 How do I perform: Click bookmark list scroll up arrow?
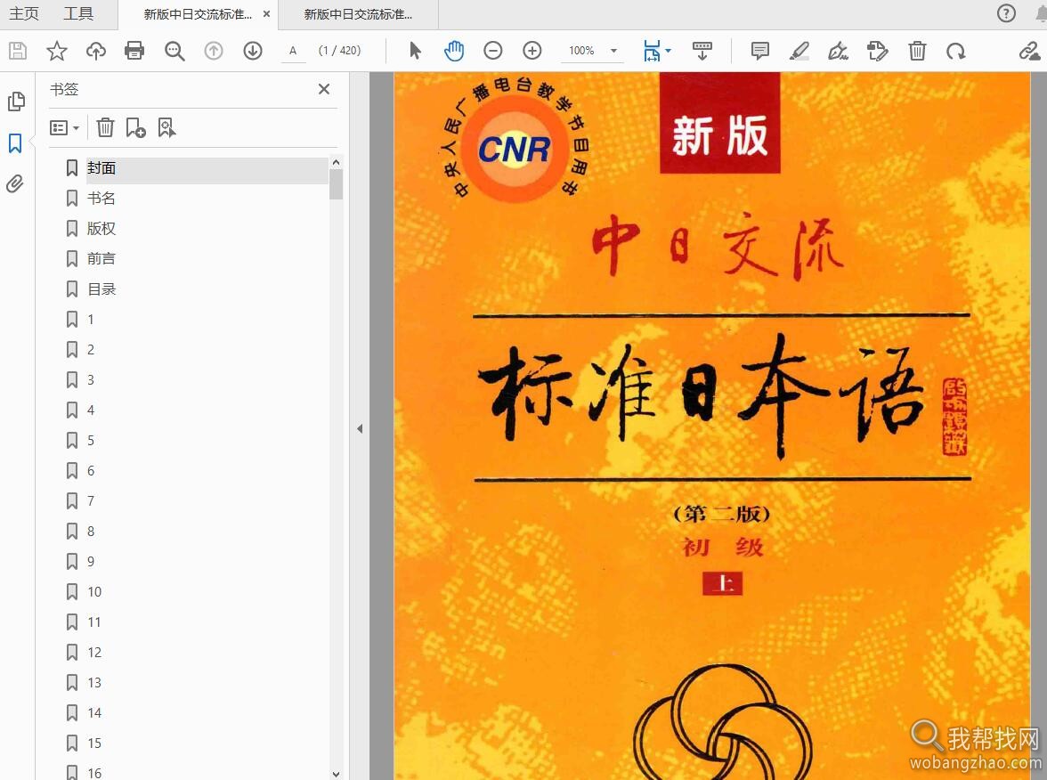[x=336, y=162]
